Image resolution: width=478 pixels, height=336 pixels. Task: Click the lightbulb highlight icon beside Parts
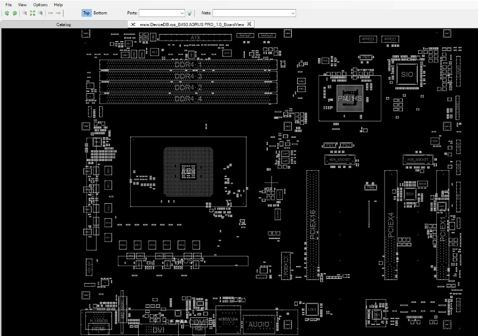click(x=189, y=13)
